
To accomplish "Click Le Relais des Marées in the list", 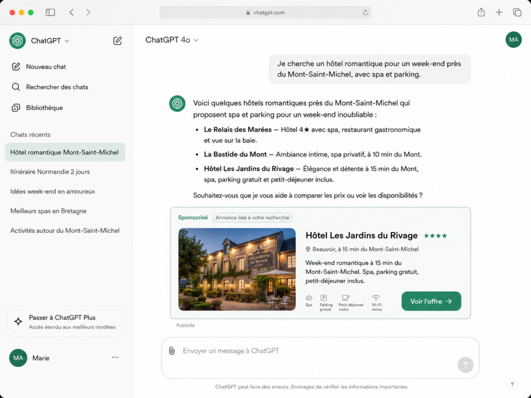I will point(237,130).
